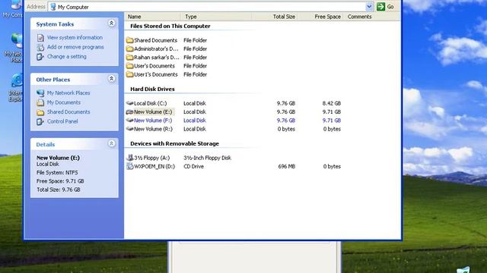
Task: Select User's Documents folder name
Action: [x=154, y=66]
